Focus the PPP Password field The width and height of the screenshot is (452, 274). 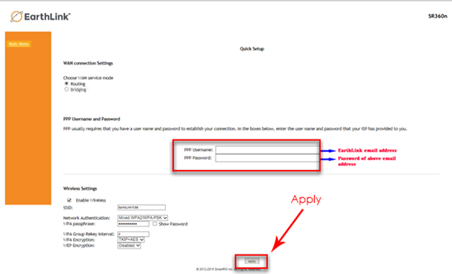267,158
